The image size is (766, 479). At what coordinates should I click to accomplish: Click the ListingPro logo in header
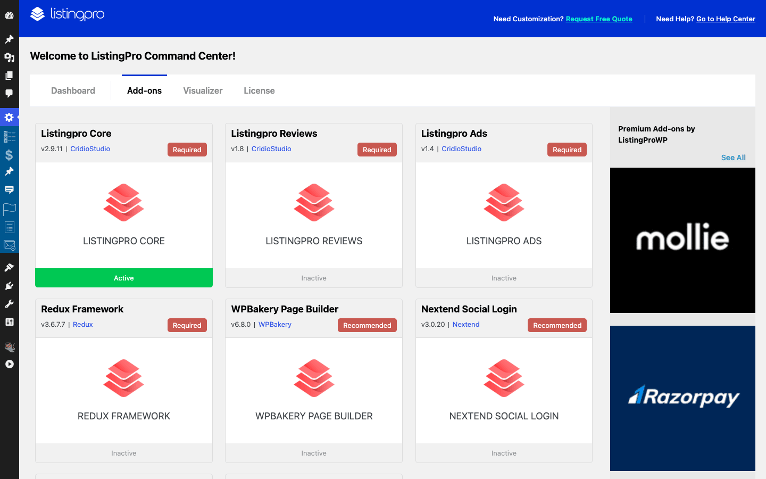[67, 14]
